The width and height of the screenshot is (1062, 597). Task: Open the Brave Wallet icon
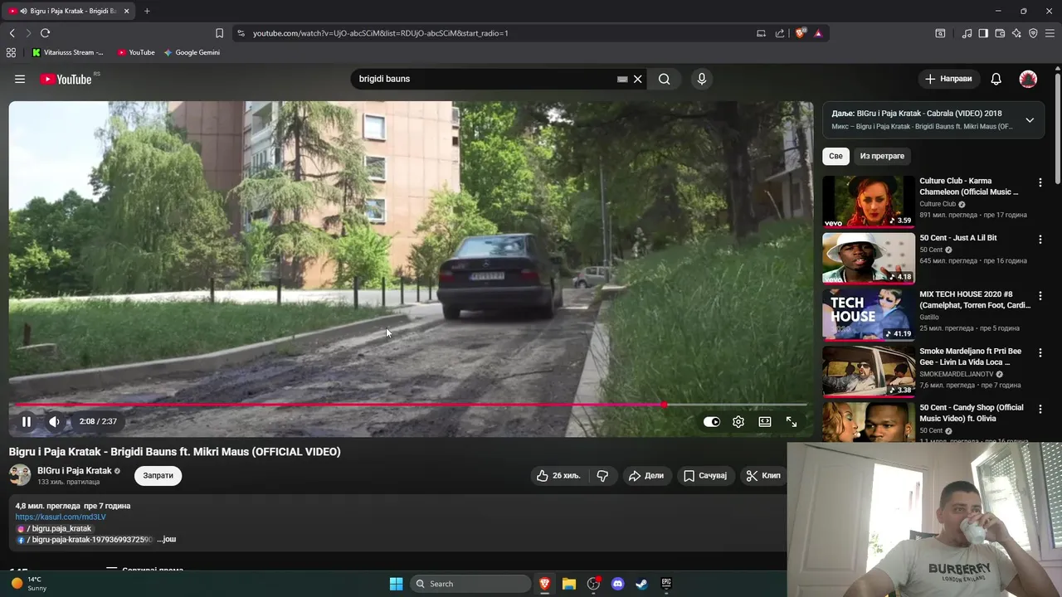coord(1000,33)
